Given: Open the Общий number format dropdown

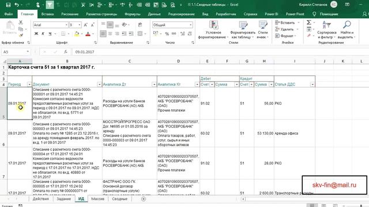Looking at the screenshot, I should 190,25.
